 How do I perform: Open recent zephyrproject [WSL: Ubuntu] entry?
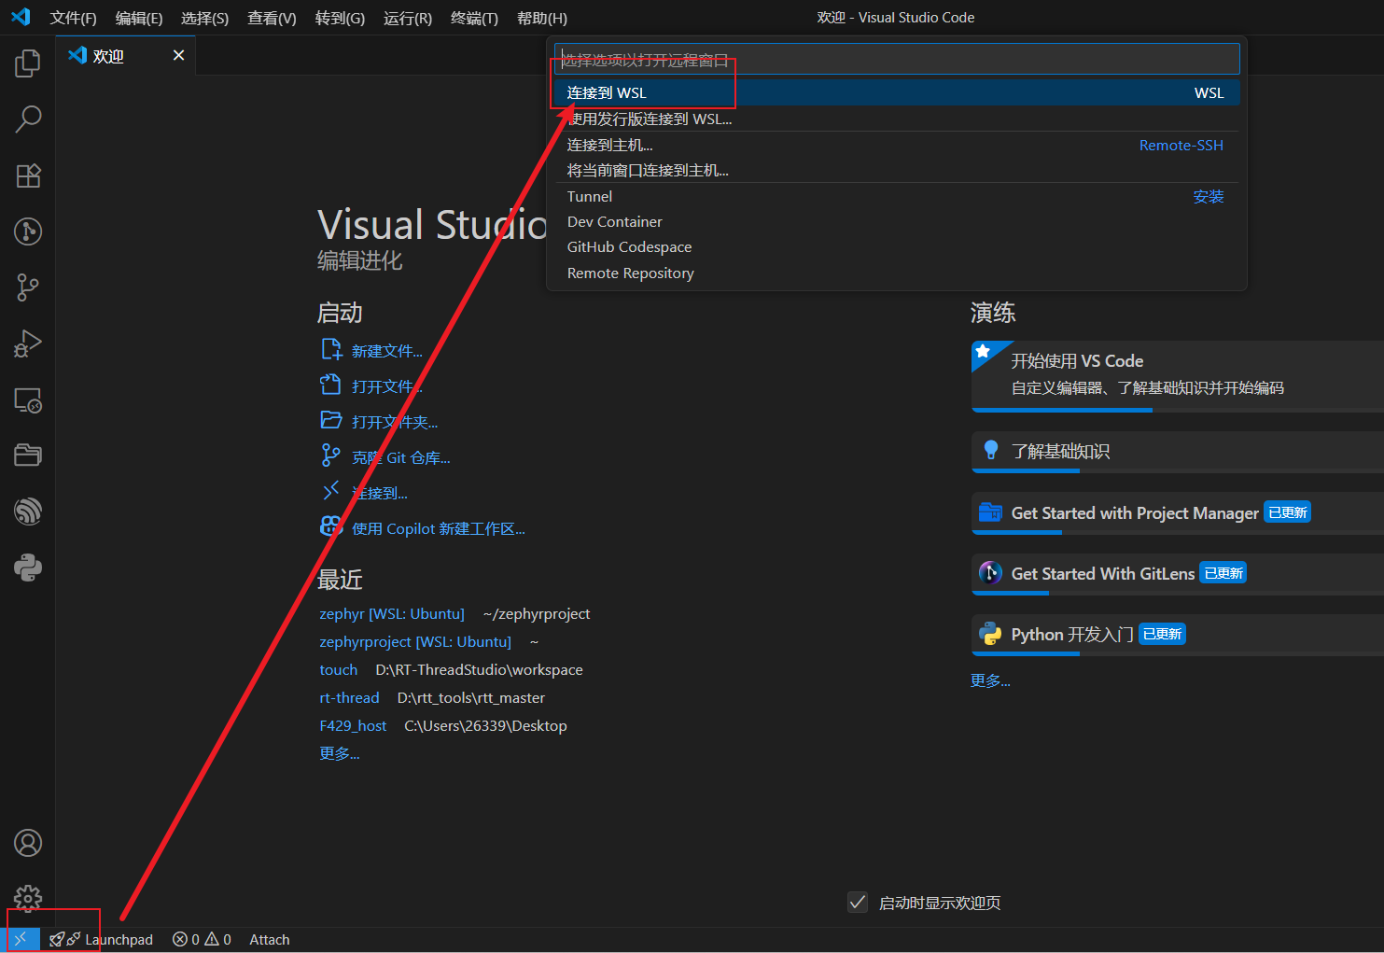[x=415, y=641]
